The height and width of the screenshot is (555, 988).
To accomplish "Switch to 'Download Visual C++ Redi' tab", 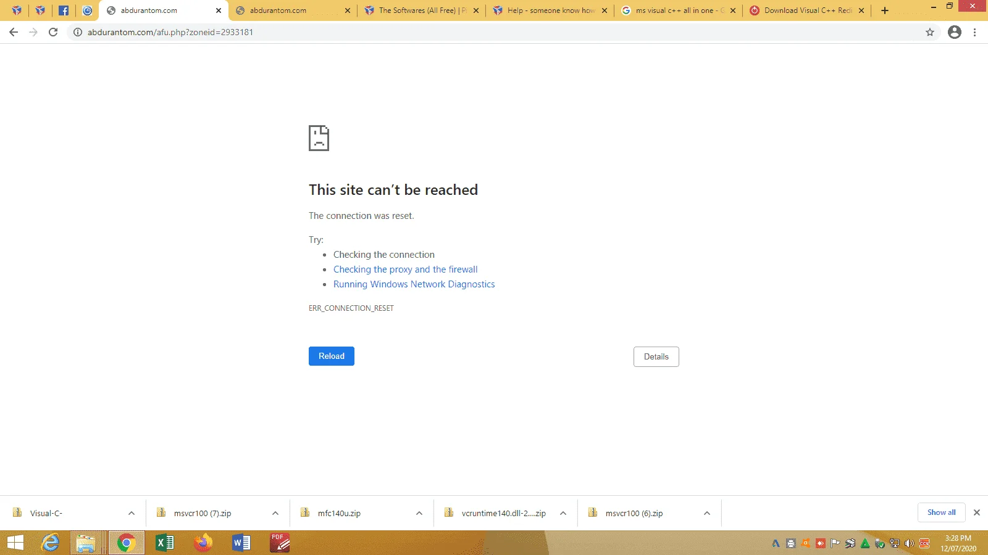I will [x=806, y=10].
